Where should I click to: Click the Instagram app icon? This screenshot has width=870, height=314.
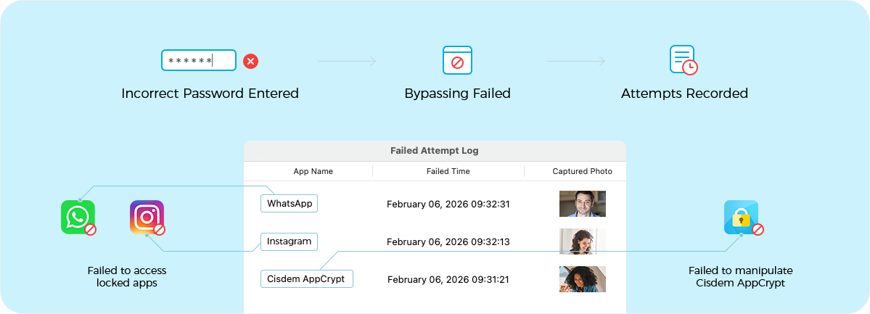pos(147,217)
